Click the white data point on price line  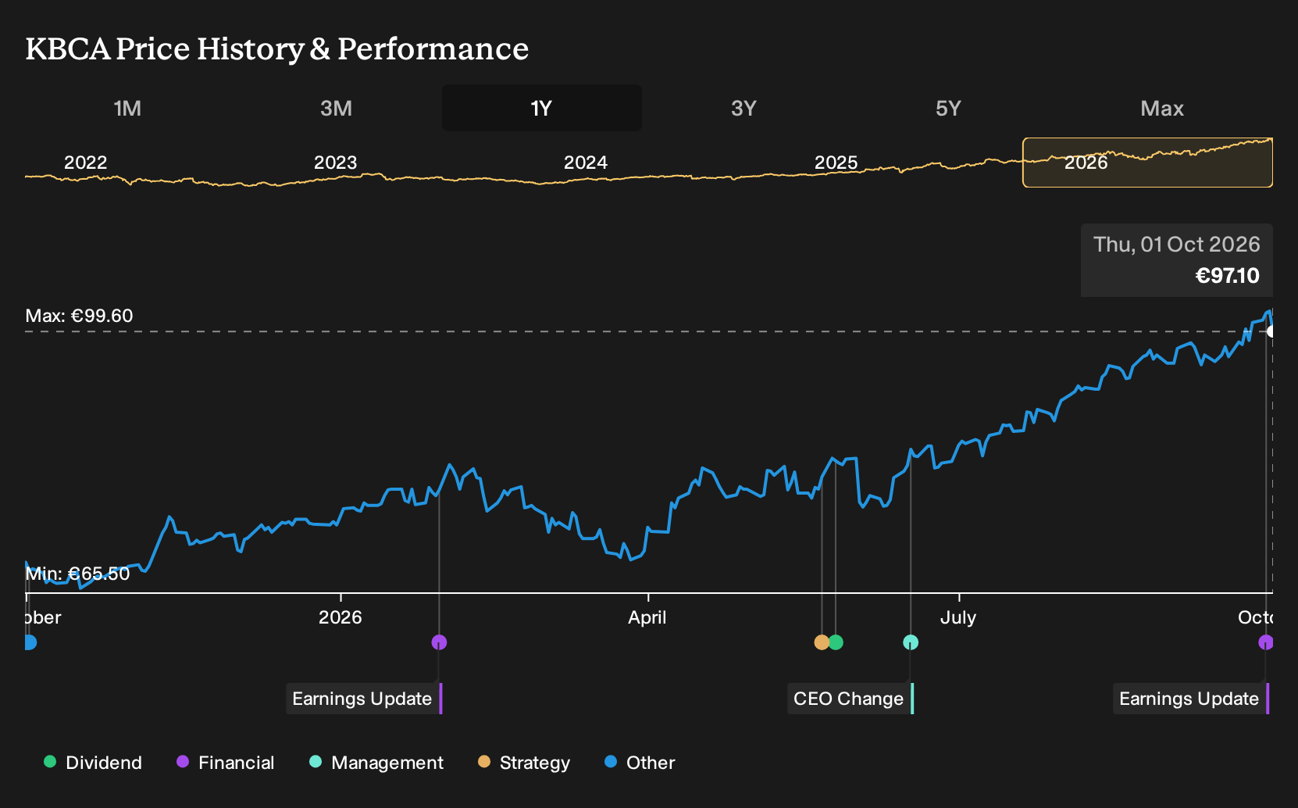[1271, 331]
